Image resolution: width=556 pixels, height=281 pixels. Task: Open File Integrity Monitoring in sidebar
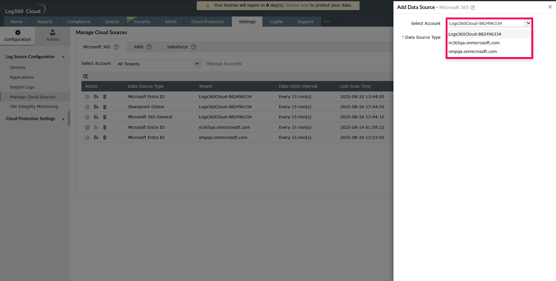click(x=34, y=106)
